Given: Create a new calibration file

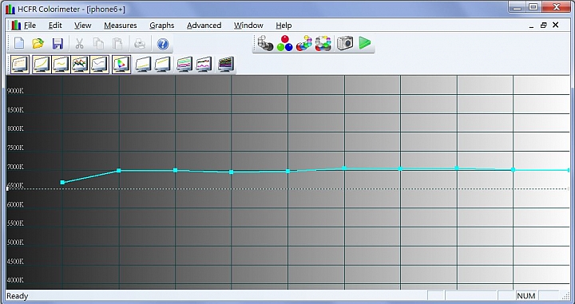Looking at the screenshot, I should pyautogui.click(x=18, y=44).
